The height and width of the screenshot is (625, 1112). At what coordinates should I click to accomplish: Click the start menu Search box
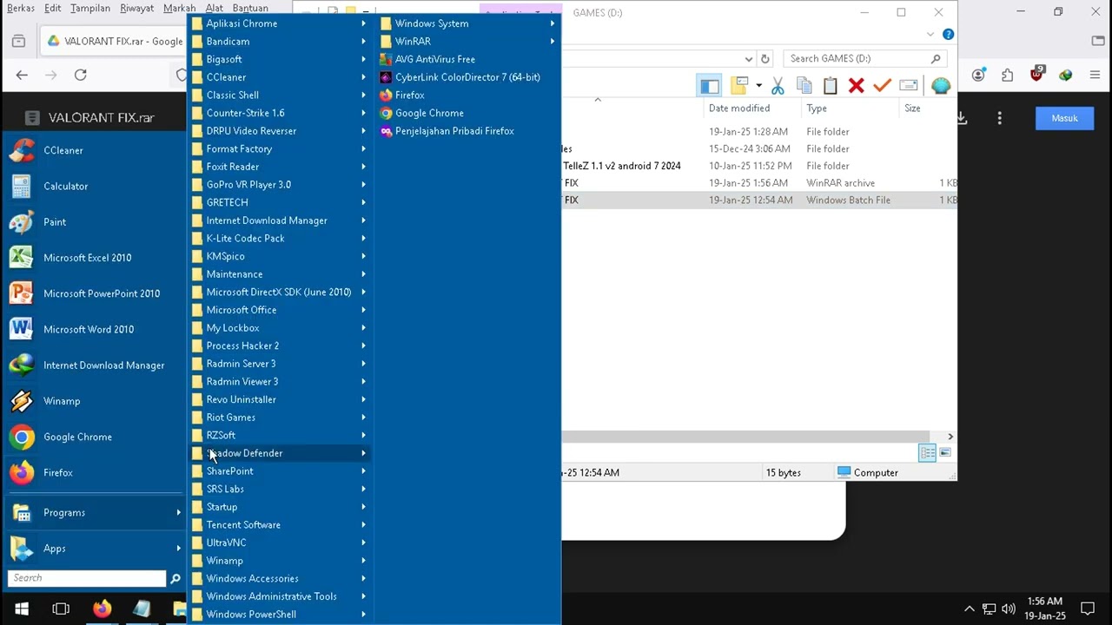click(x=87, y=578)
